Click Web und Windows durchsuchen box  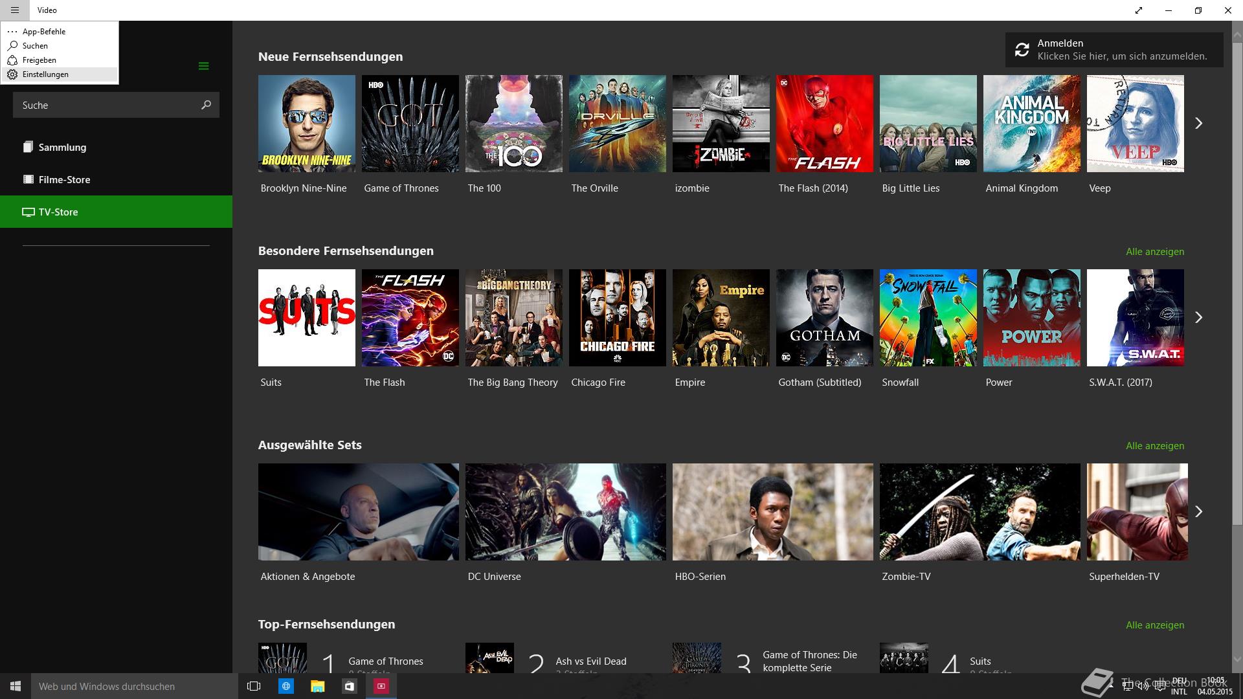pyautogui.click(x=135, y=686)
